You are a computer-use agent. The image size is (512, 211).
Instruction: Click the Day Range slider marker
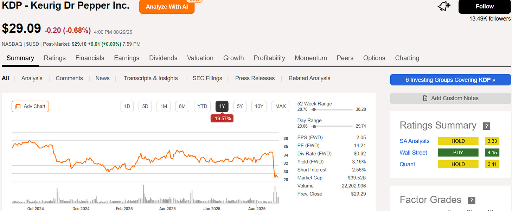pos(314,126)
